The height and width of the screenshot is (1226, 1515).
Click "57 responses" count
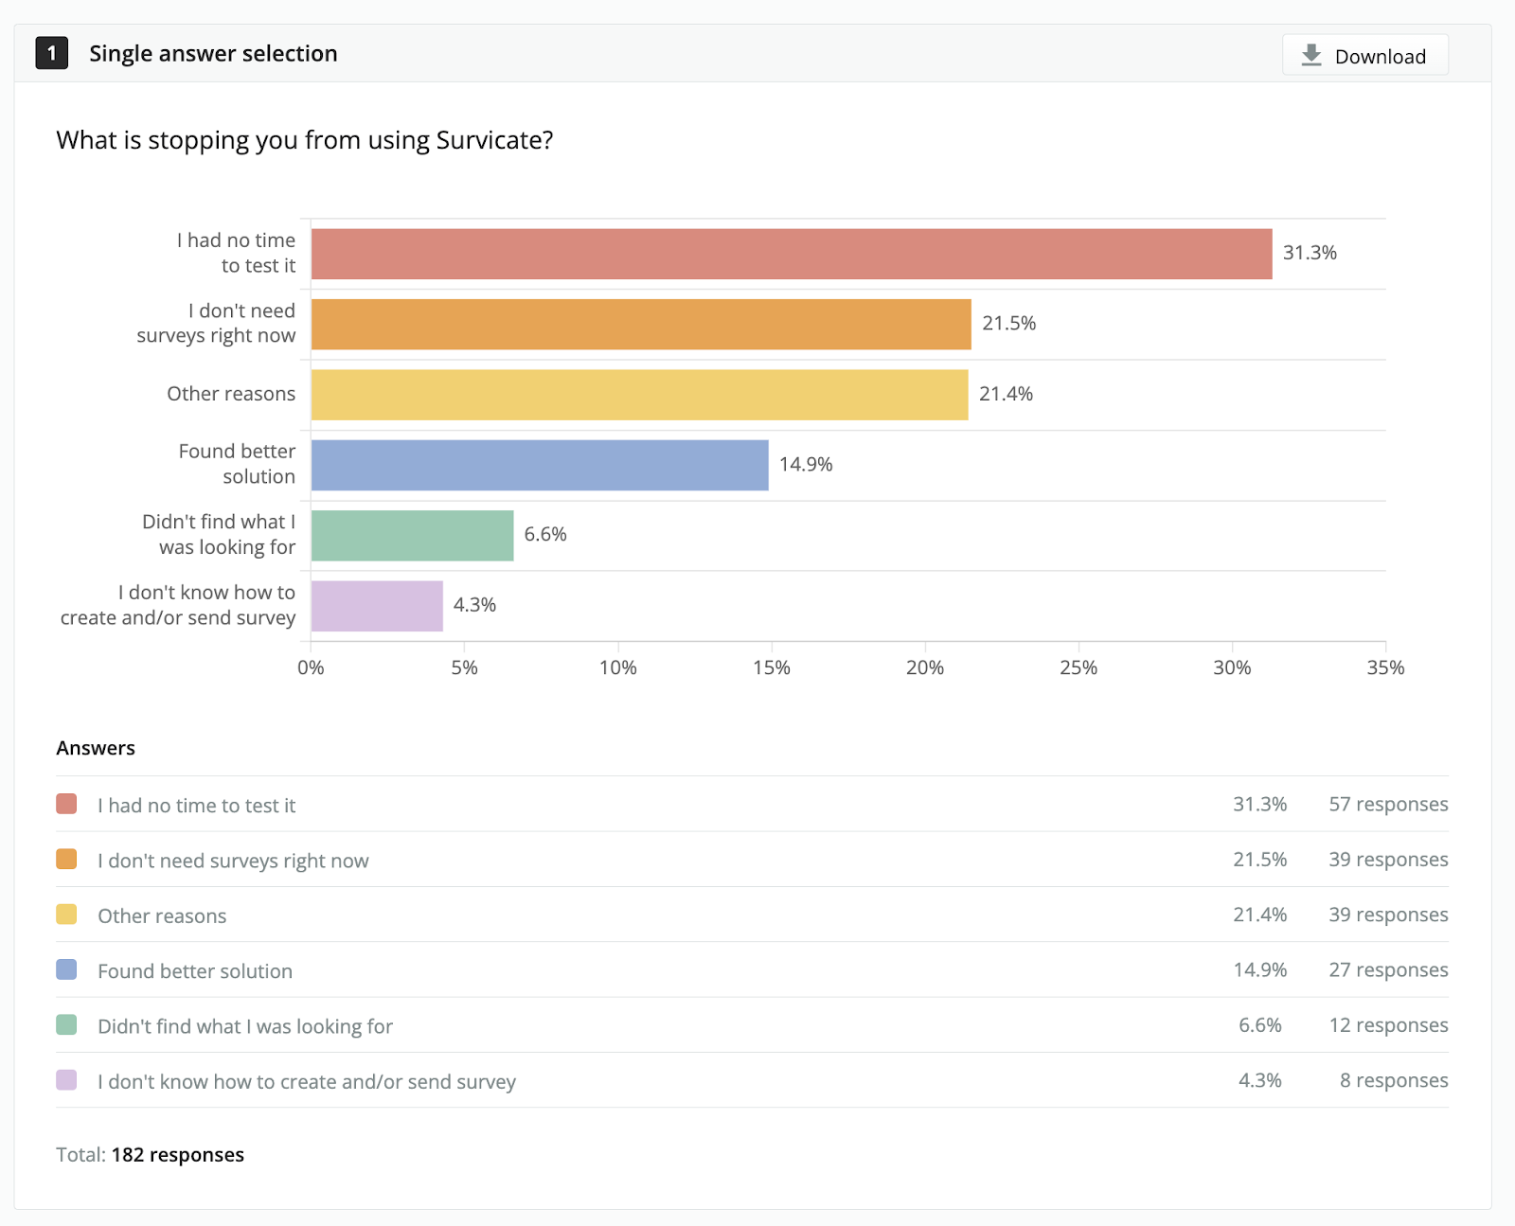[1388, 804]
